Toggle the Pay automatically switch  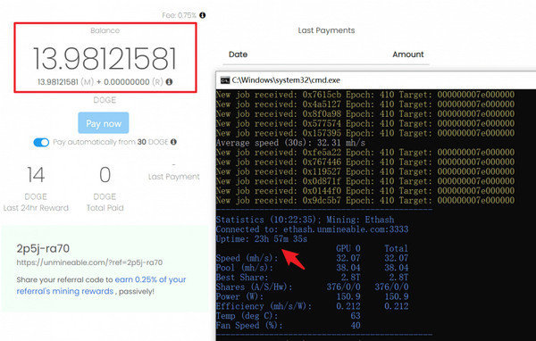click(x=41, y=143)
